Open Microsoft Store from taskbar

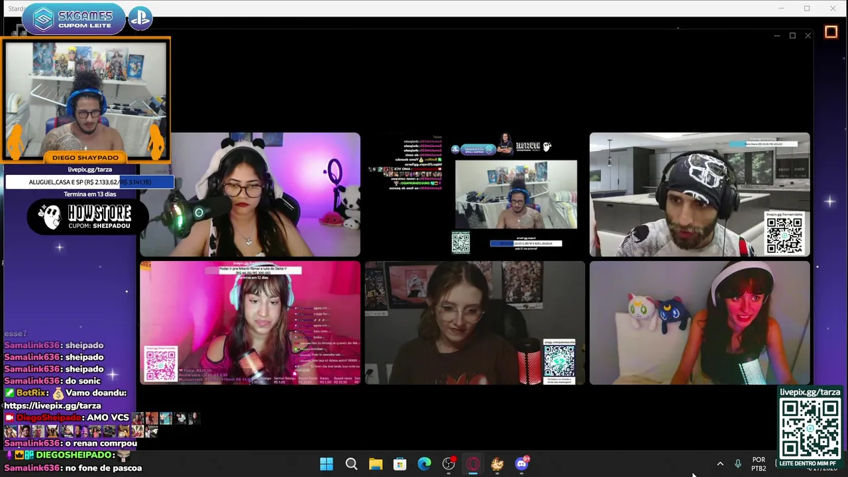coord(400,464)
